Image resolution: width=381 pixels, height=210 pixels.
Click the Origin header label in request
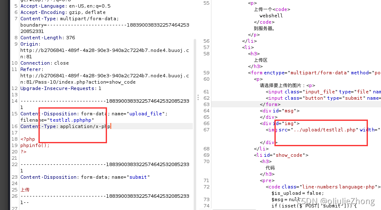coord(30,44)
